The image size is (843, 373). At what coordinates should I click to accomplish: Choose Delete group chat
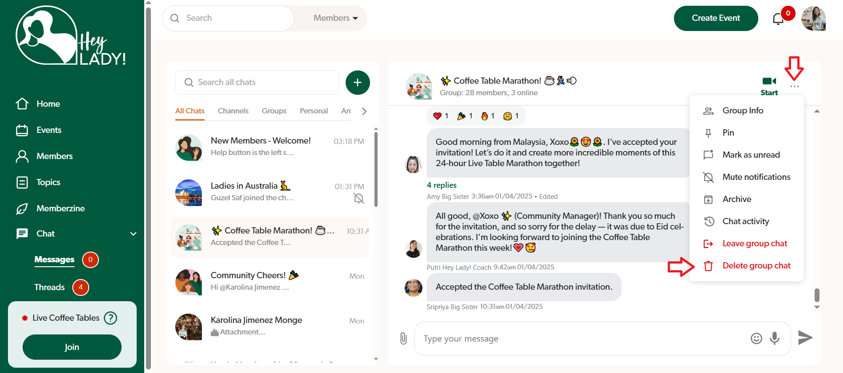[x=747, y=265]
